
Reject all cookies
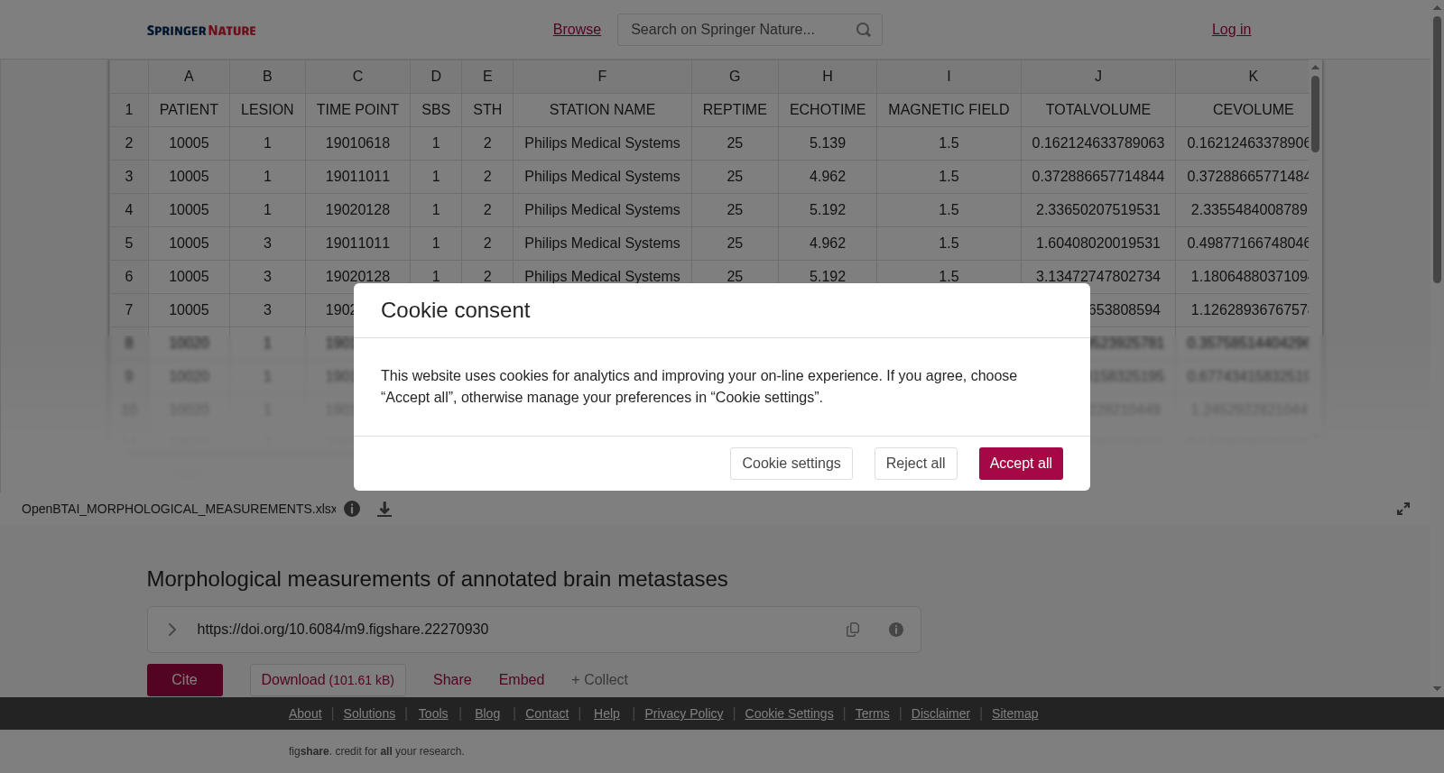915,464
